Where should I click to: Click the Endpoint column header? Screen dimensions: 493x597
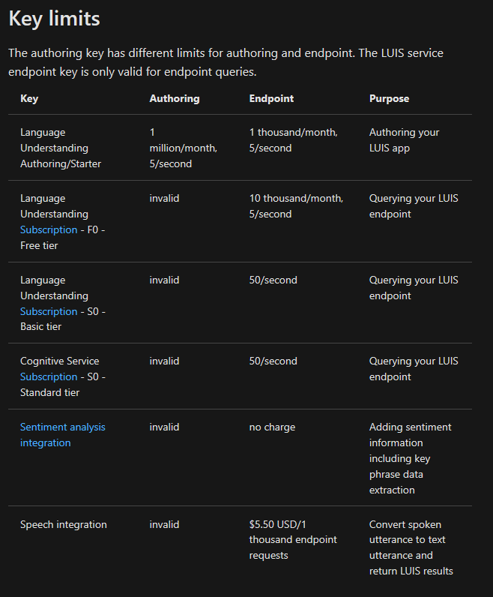271,98
